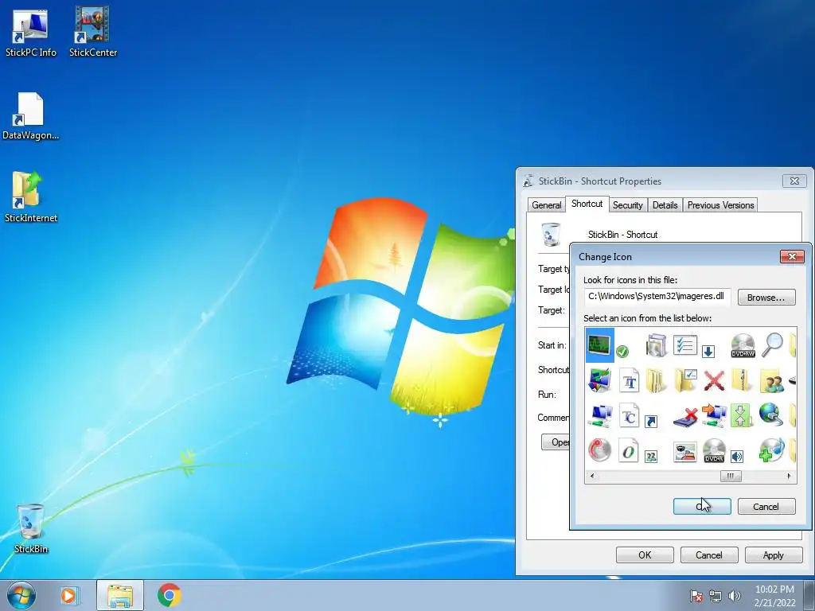Pick the blue down-arrow overlay icon

(708, 352)
